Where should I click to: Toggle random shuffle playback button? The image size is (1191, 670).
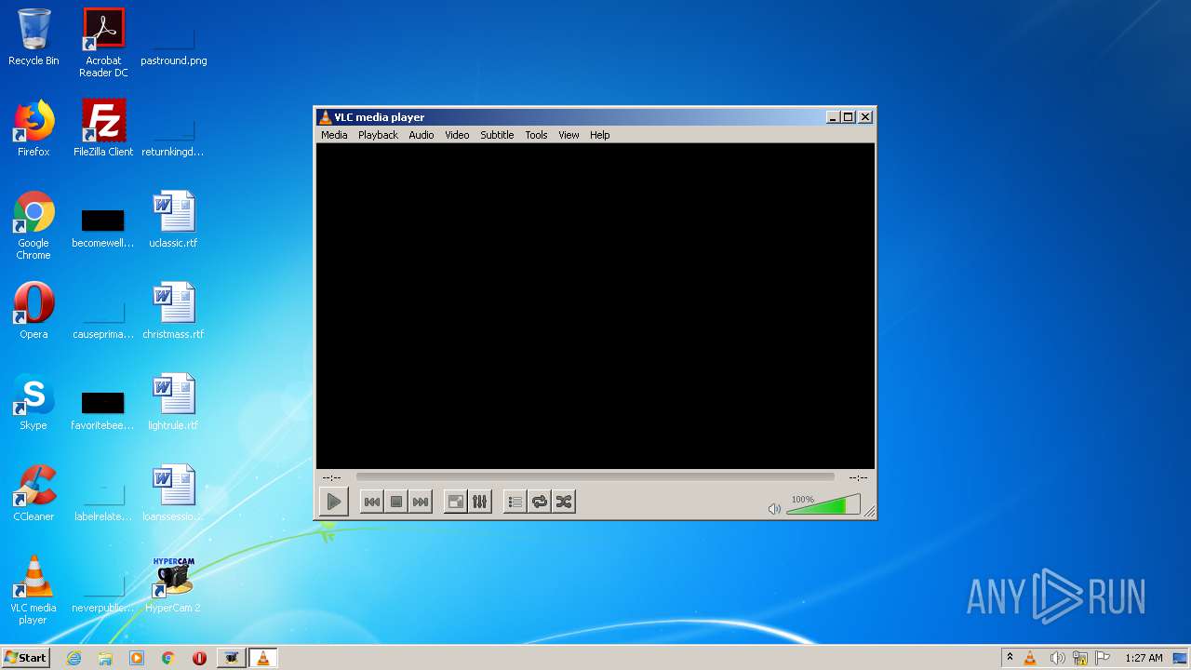coord(563,502)
